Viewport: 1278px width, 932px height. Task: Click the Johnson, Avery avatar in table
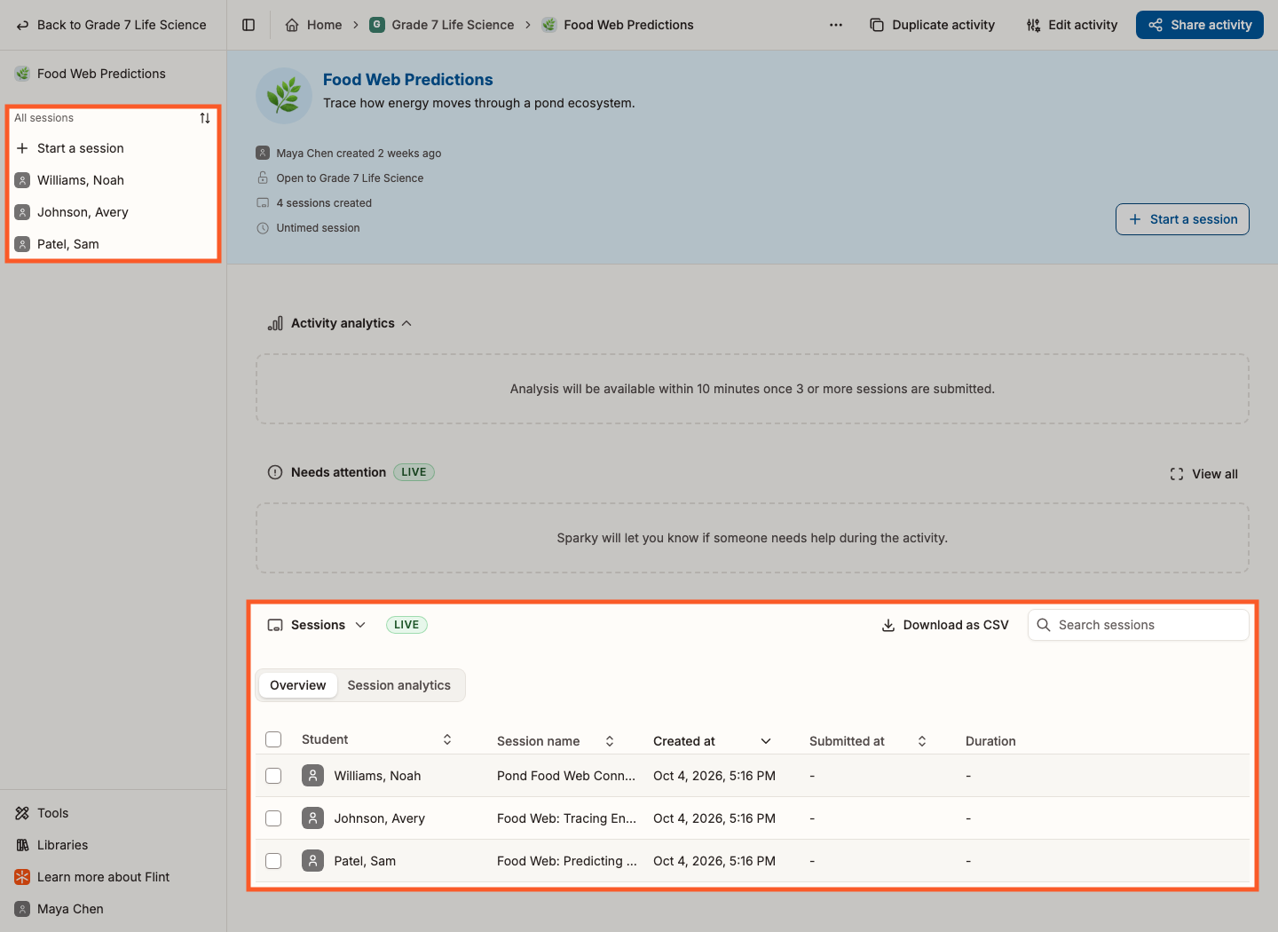click(312, 818)
